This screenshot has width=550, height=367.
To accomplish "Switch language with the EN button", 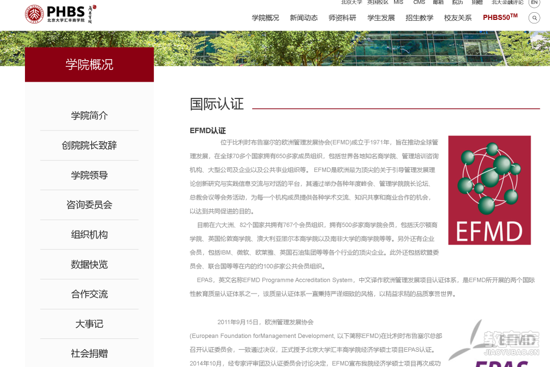I will [x=534, y=3].
